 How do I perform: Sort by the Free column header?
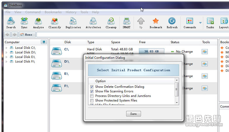tap(142, 42)
